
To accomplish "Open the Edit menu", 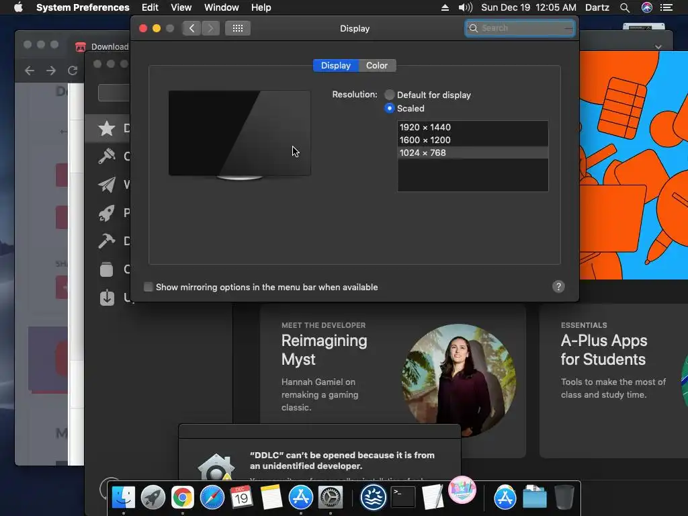I will [x=150, y=7].
